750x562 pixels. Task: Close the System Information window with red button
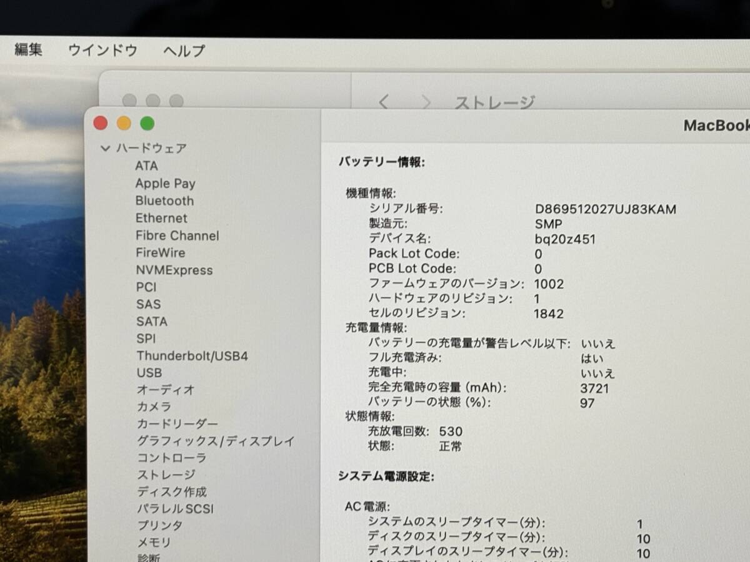[101, 123]
